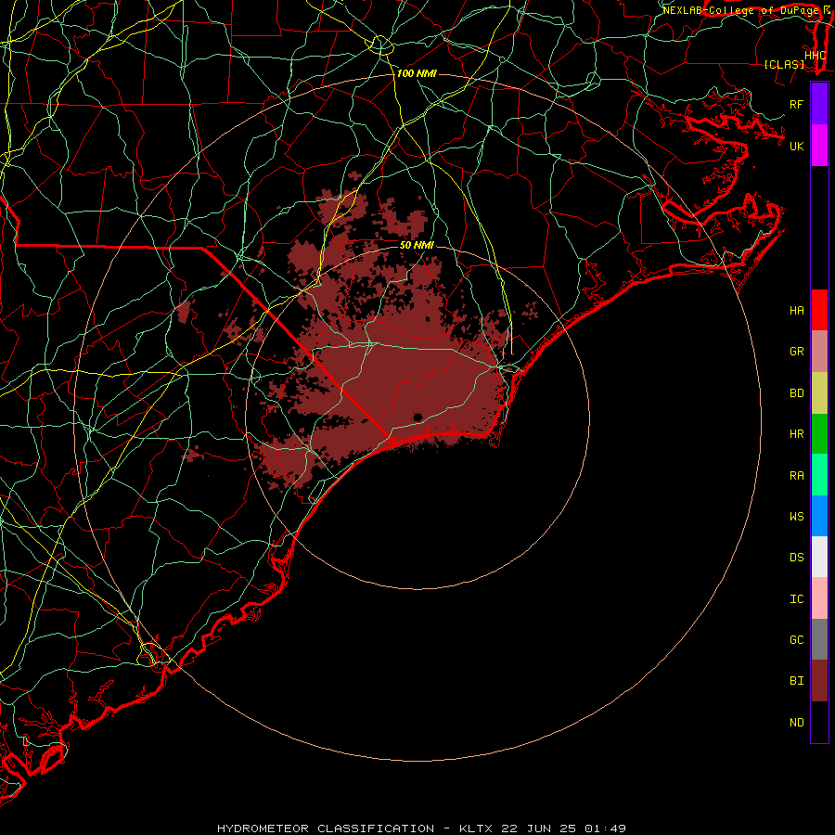Click the IC legend label
Screen dimensions: 835x835
797,599
